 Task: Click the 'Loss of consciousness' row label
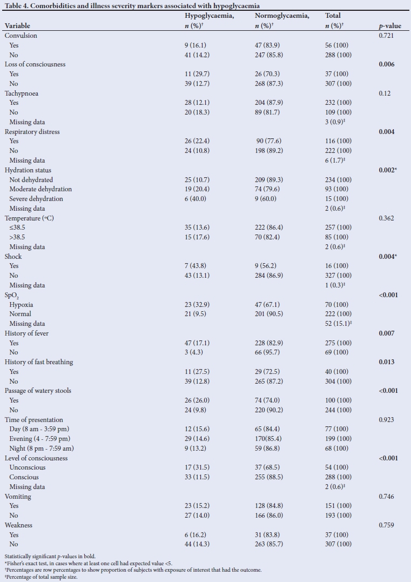click(x=35, y=64)
